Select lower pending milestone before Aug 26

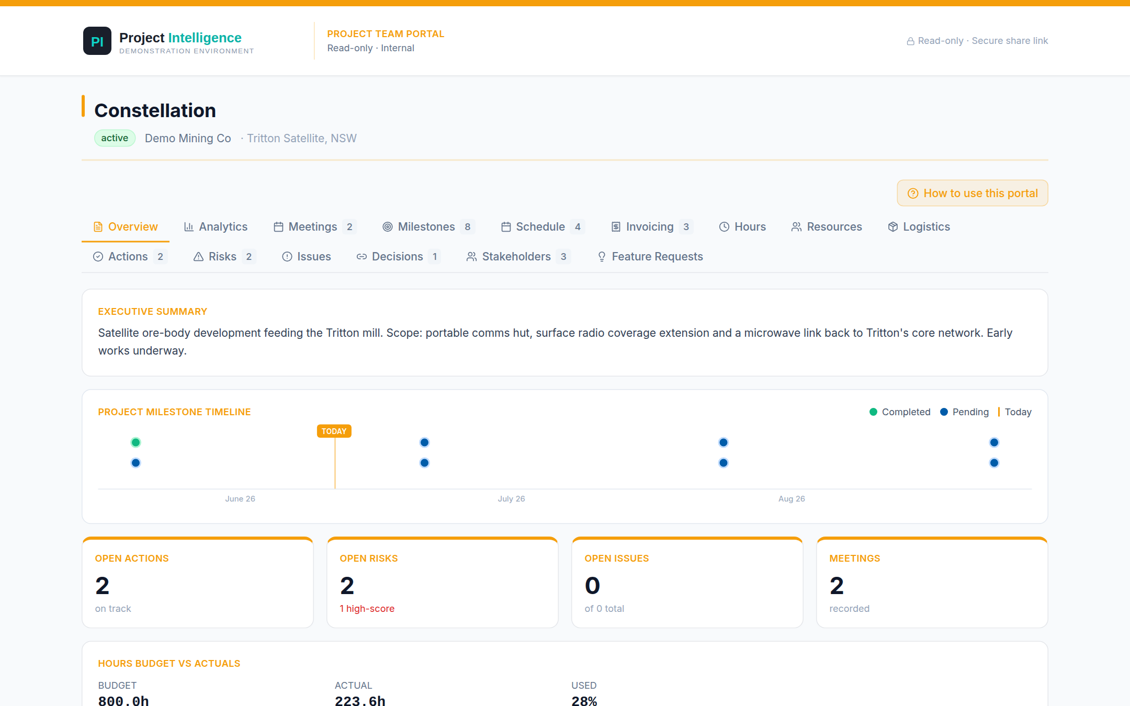tap(723, 463)
